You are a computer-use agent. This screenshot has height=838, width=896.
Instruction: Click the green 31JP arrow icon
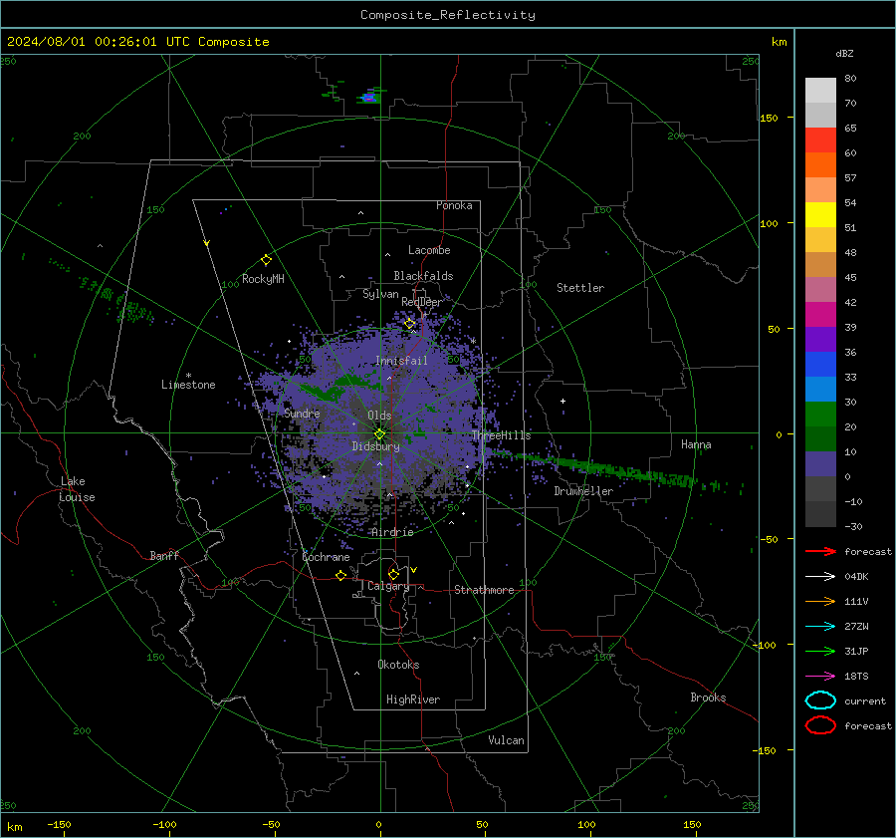tap(820, 651)
